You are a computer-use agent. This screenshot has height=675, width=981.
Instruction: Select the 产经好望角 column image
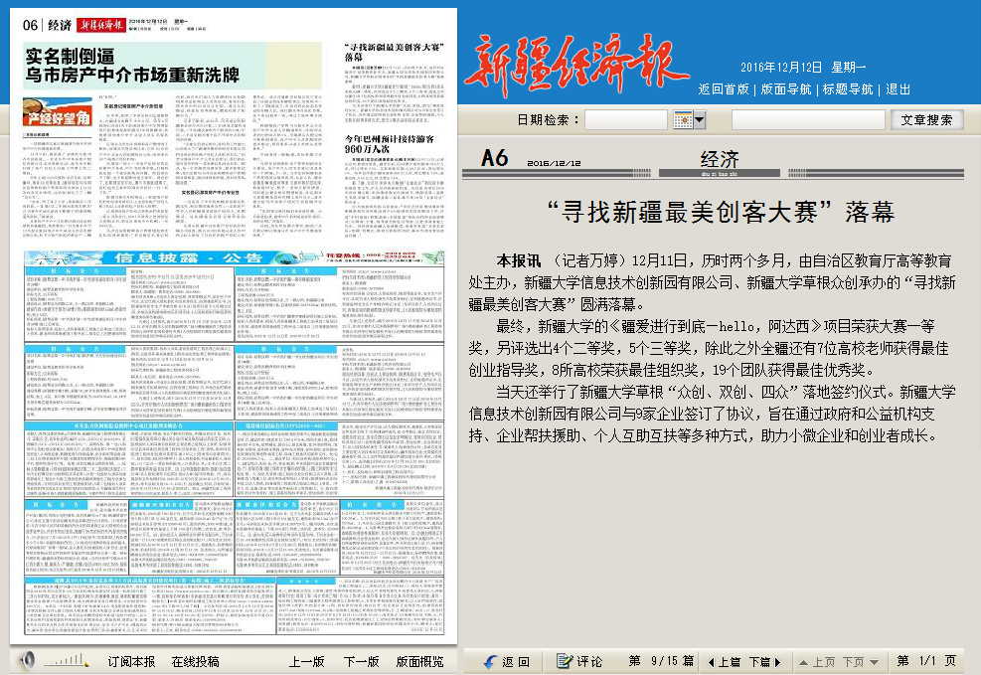coord(57,112)
